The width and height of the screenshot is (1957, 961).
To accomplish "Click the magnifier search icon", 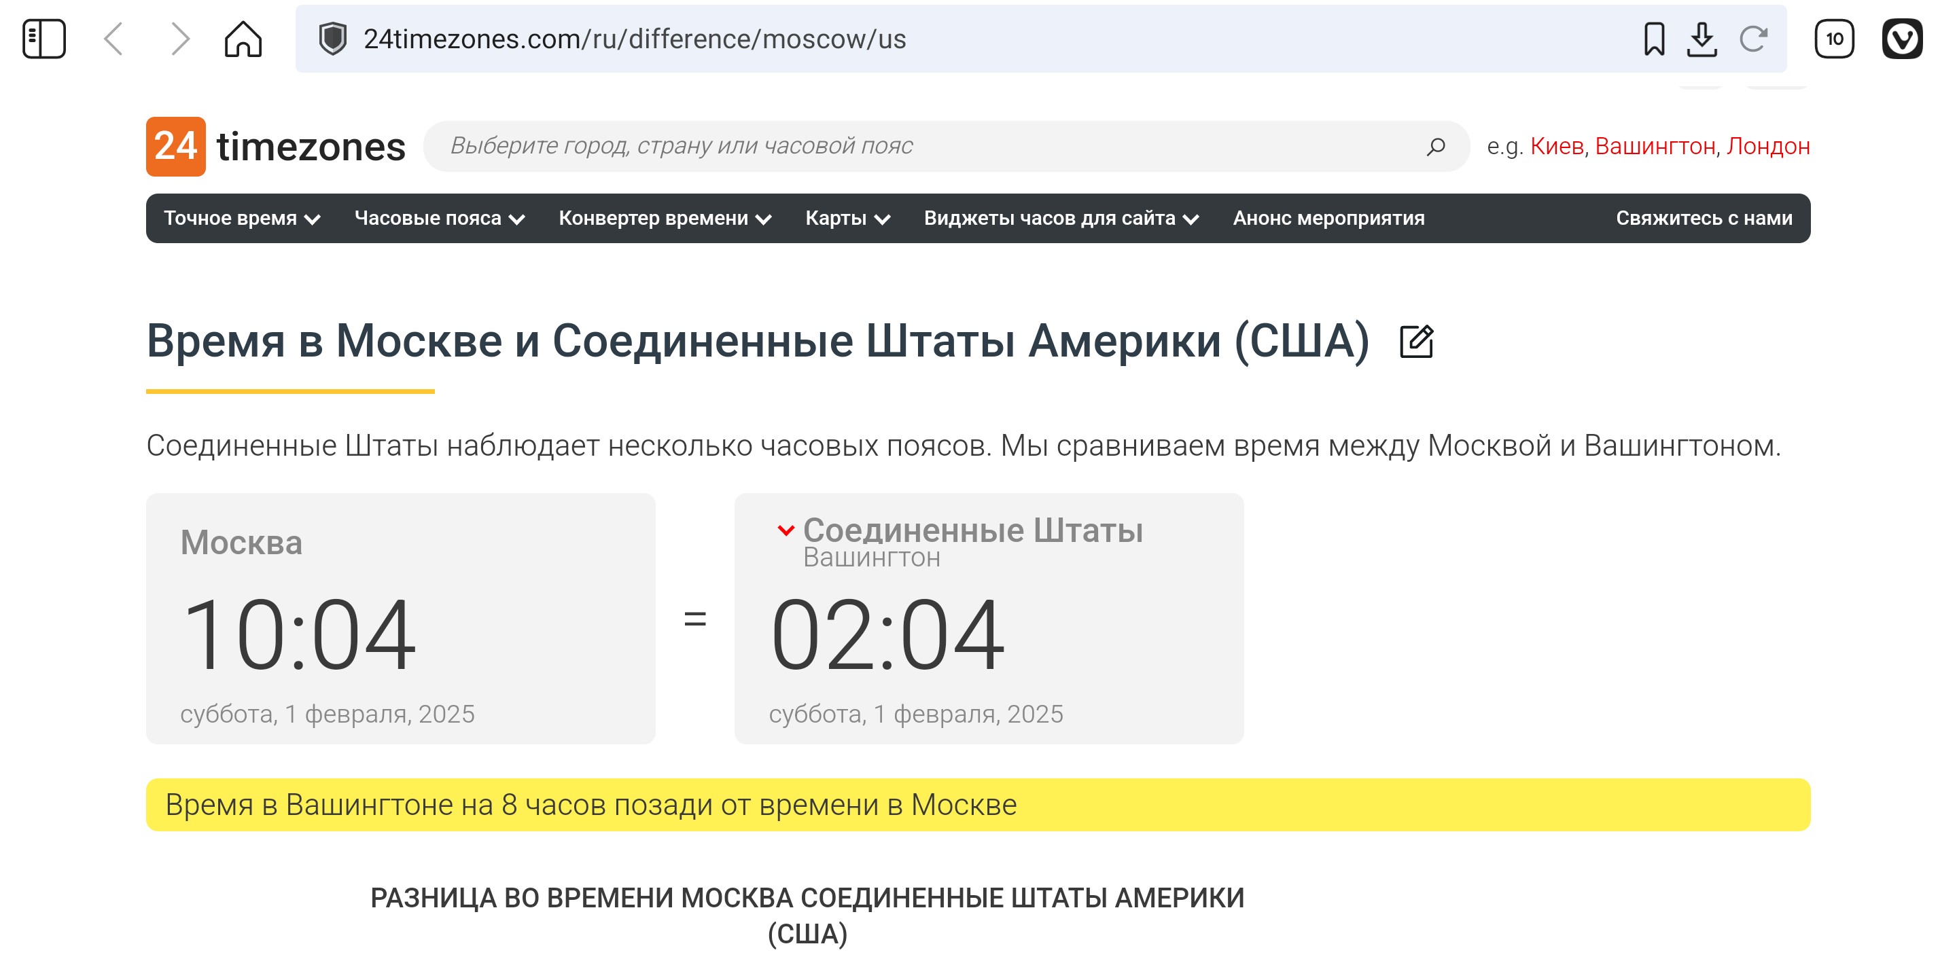I will tap(1435, 147).
